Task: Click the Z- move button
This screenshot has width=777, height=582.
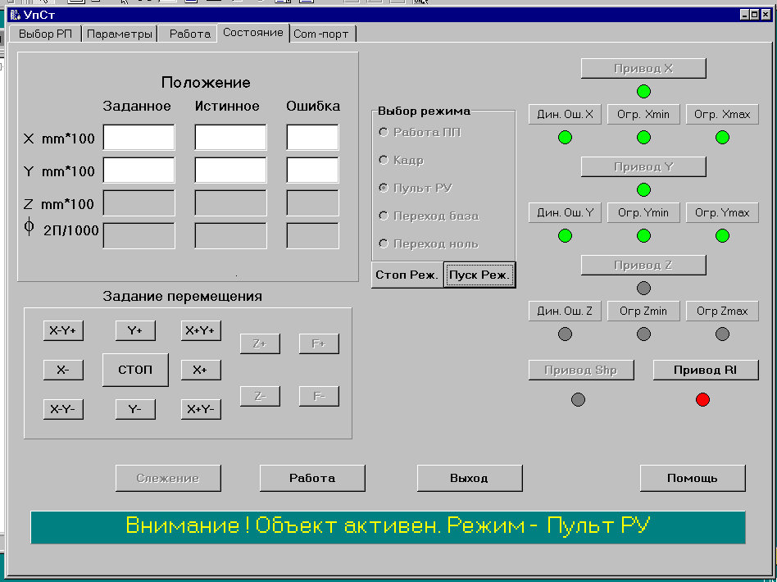Action: coord(260,396)
